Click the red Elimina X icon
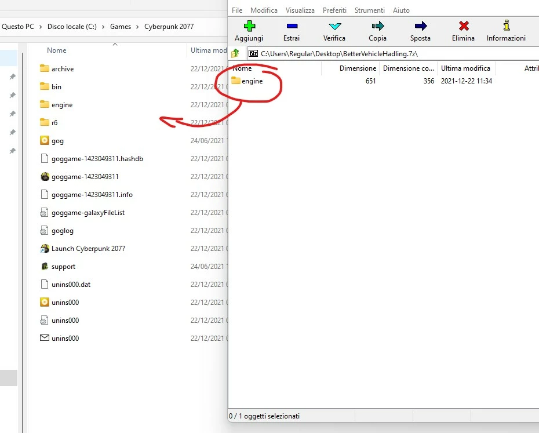 [464, 26]
